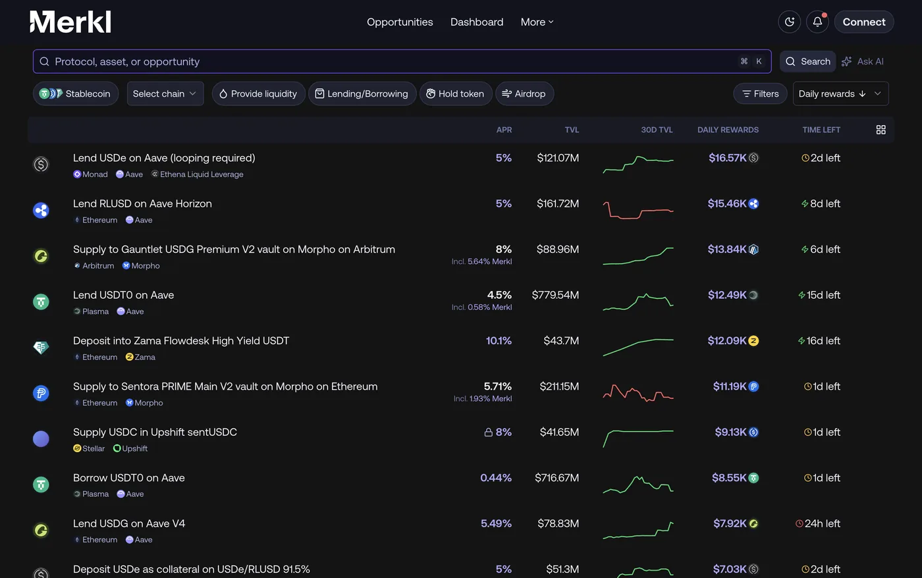922x578 pixels.
Task: Go to the Dashboard page
Action: tap(477, 22)
